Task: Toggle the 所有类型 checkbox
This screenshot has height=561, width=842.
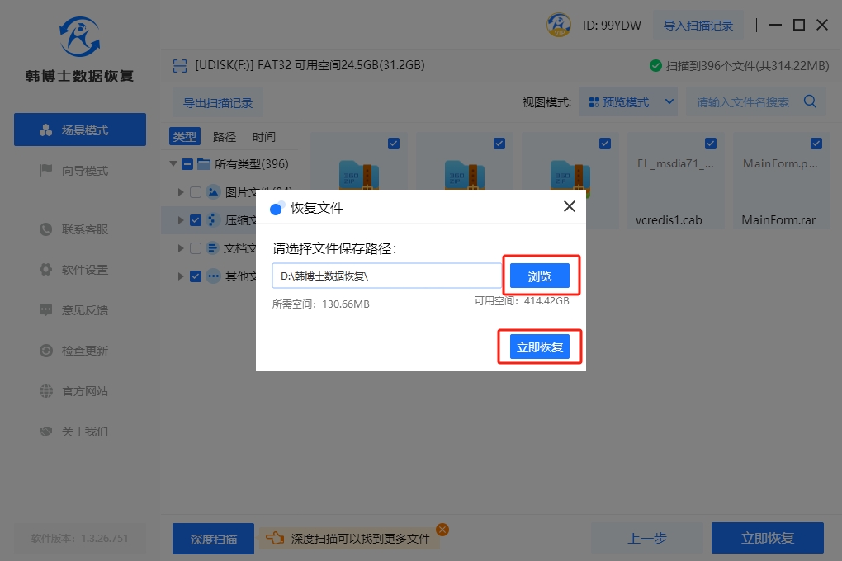Action: pyautogui.click(x=187, y=164)
